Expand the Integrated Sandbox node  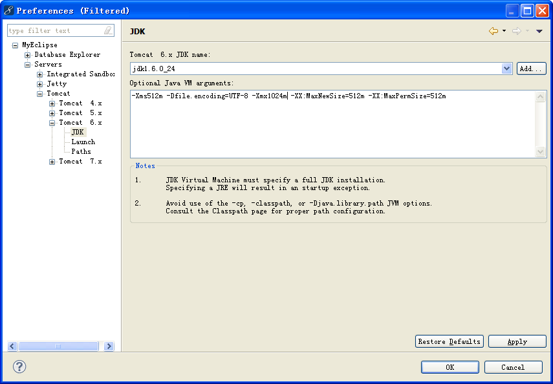tap(40, 74)
